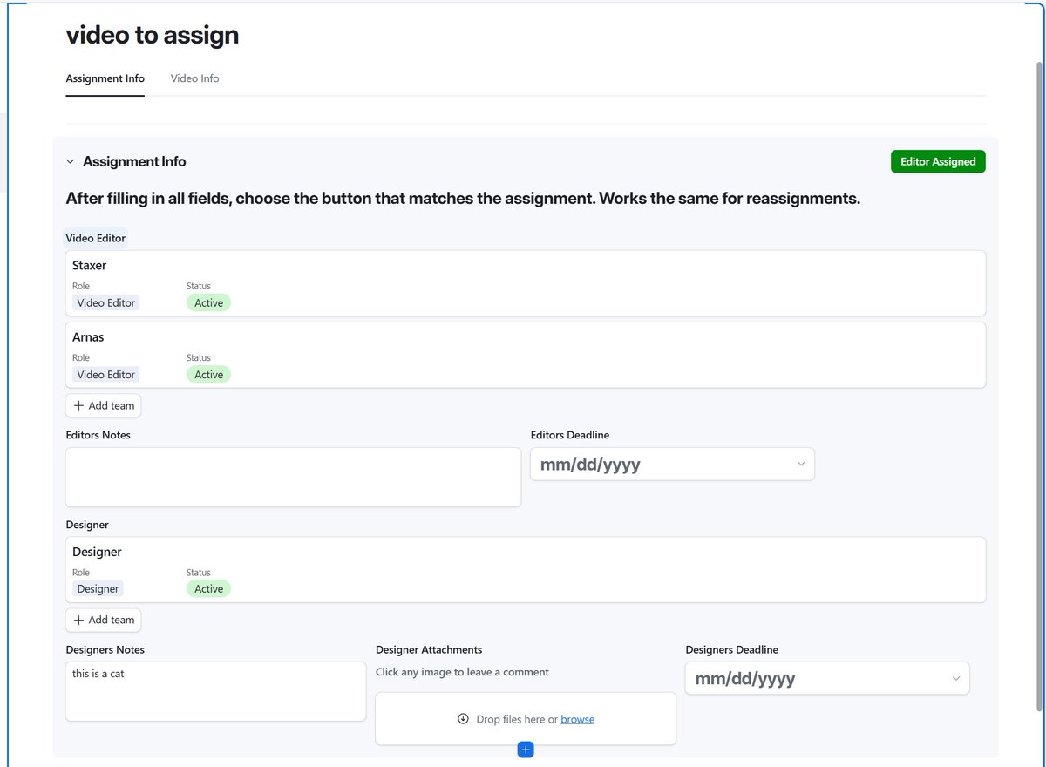Open the Staxer editor card
The height and width of the screenshot is (767, 1046).
pyautogui.click(x=526, y=283)
